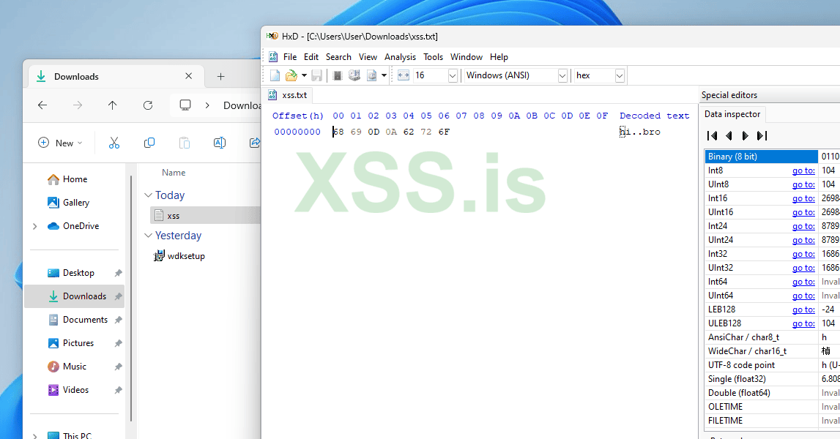This screenshot has height=439, width=840.
Task: Click the auto-fit bytes per row icon
Action: pyautogui.click(x=404, y=75)
